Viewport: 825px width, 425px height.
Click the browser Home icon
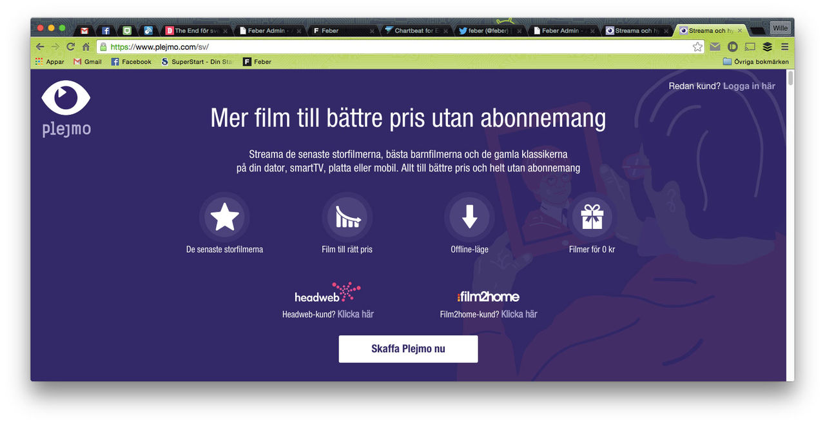point(86,47)
